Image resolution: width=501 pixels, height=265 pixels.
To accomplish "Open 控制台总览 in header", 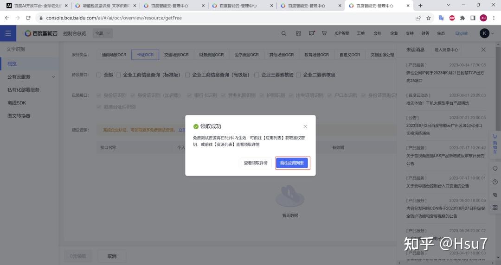I will tap(75, 33).
